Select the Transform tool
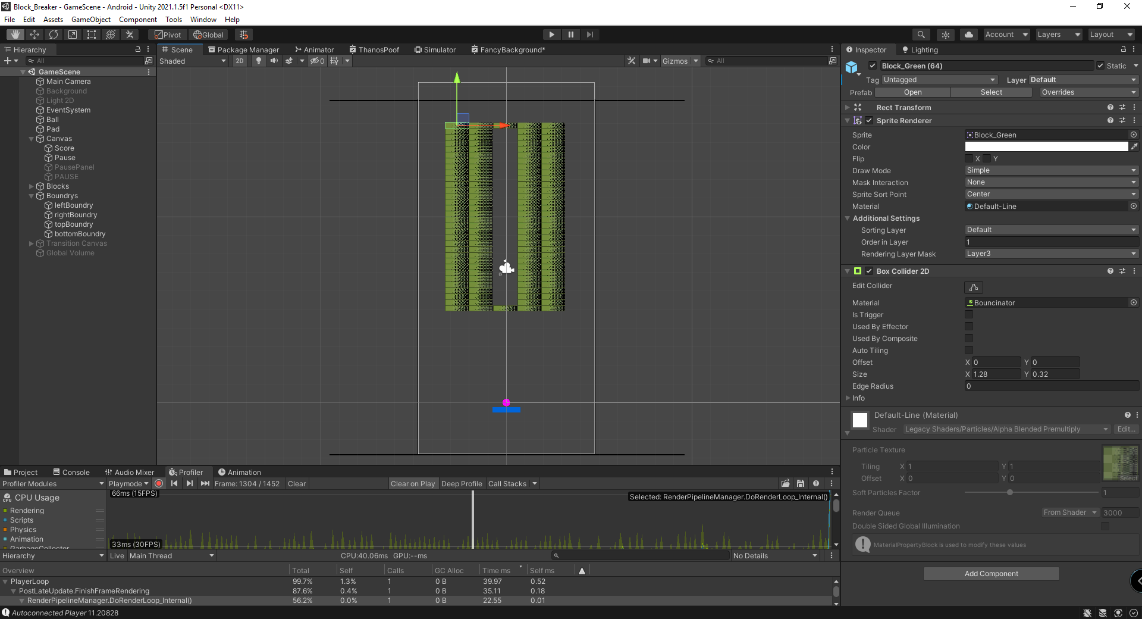The image size is (1142, 619). click(111, 35)
